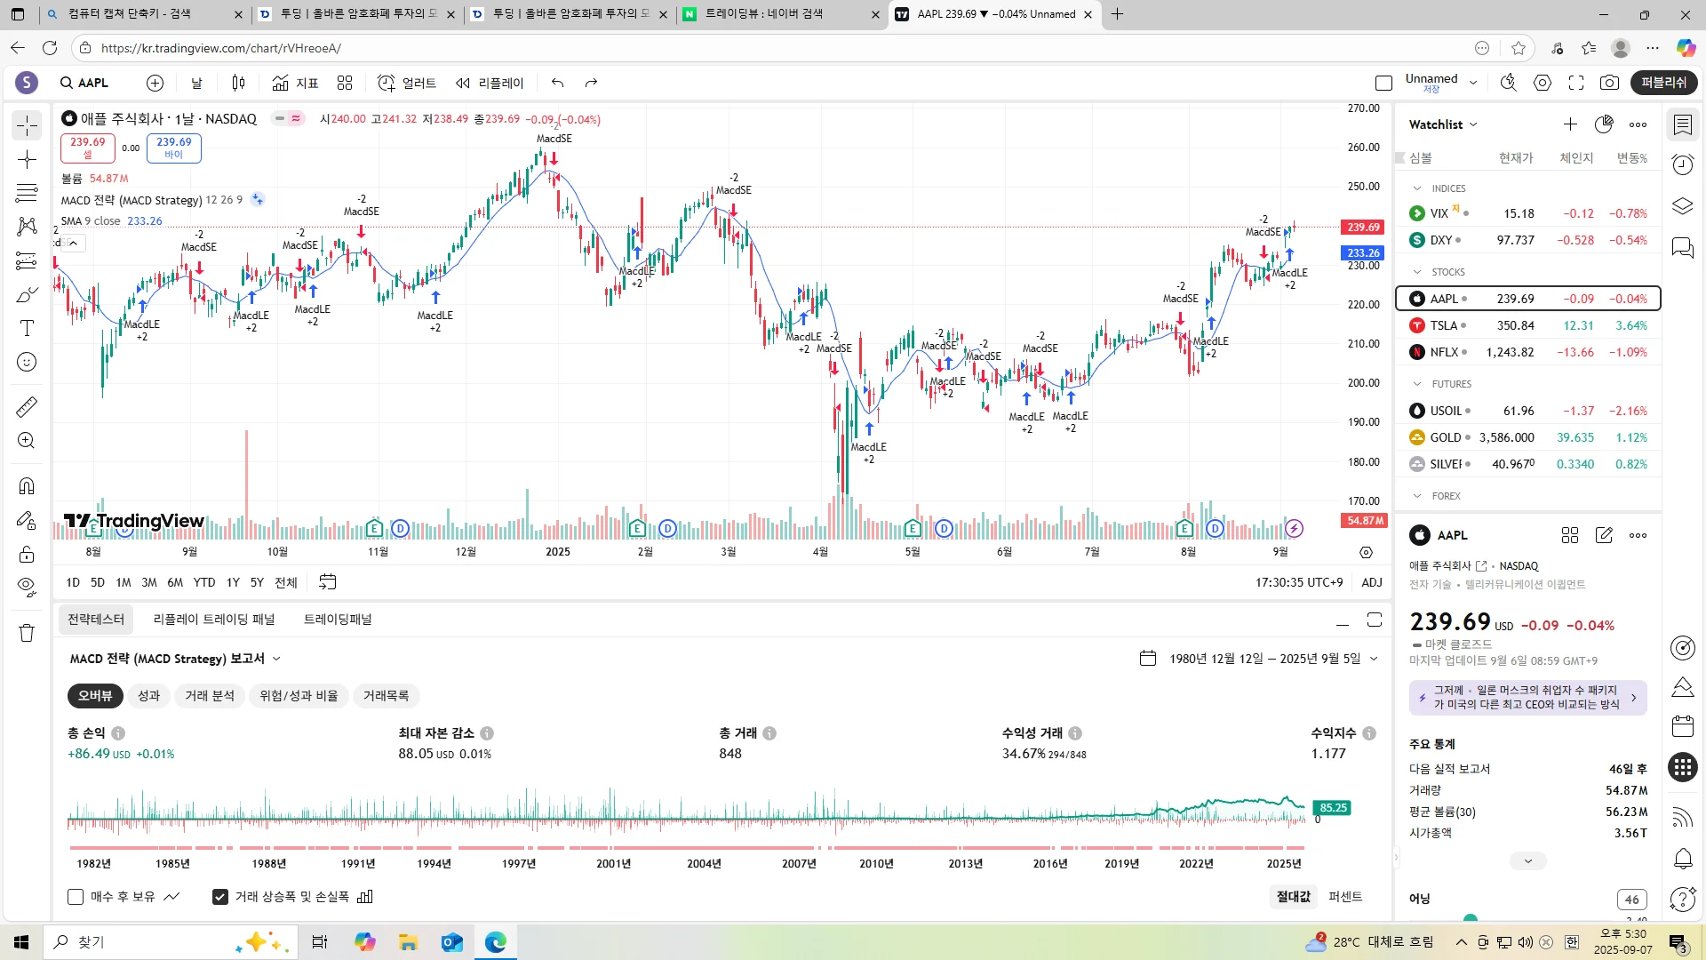Add symbol to compare with plus icon
Image resolution: width=1706 pixels, height=960 pixels.
click(155, 83)
